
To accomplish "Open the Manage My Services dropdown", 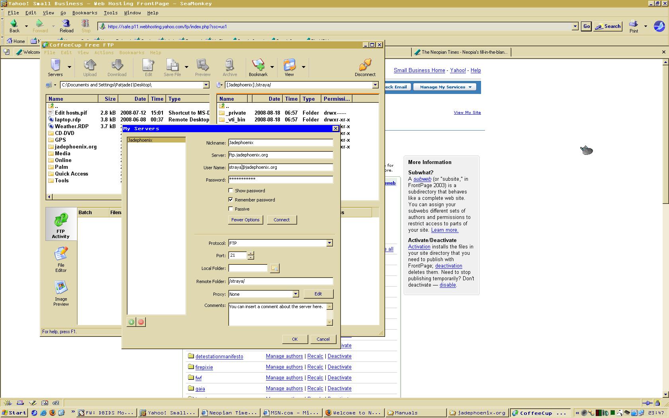I will (444, 87).
